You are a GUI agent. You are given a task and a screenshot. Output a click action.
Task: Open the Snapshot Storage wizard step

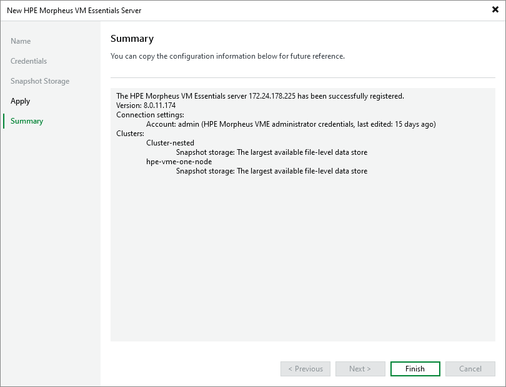tap(39, 81)
